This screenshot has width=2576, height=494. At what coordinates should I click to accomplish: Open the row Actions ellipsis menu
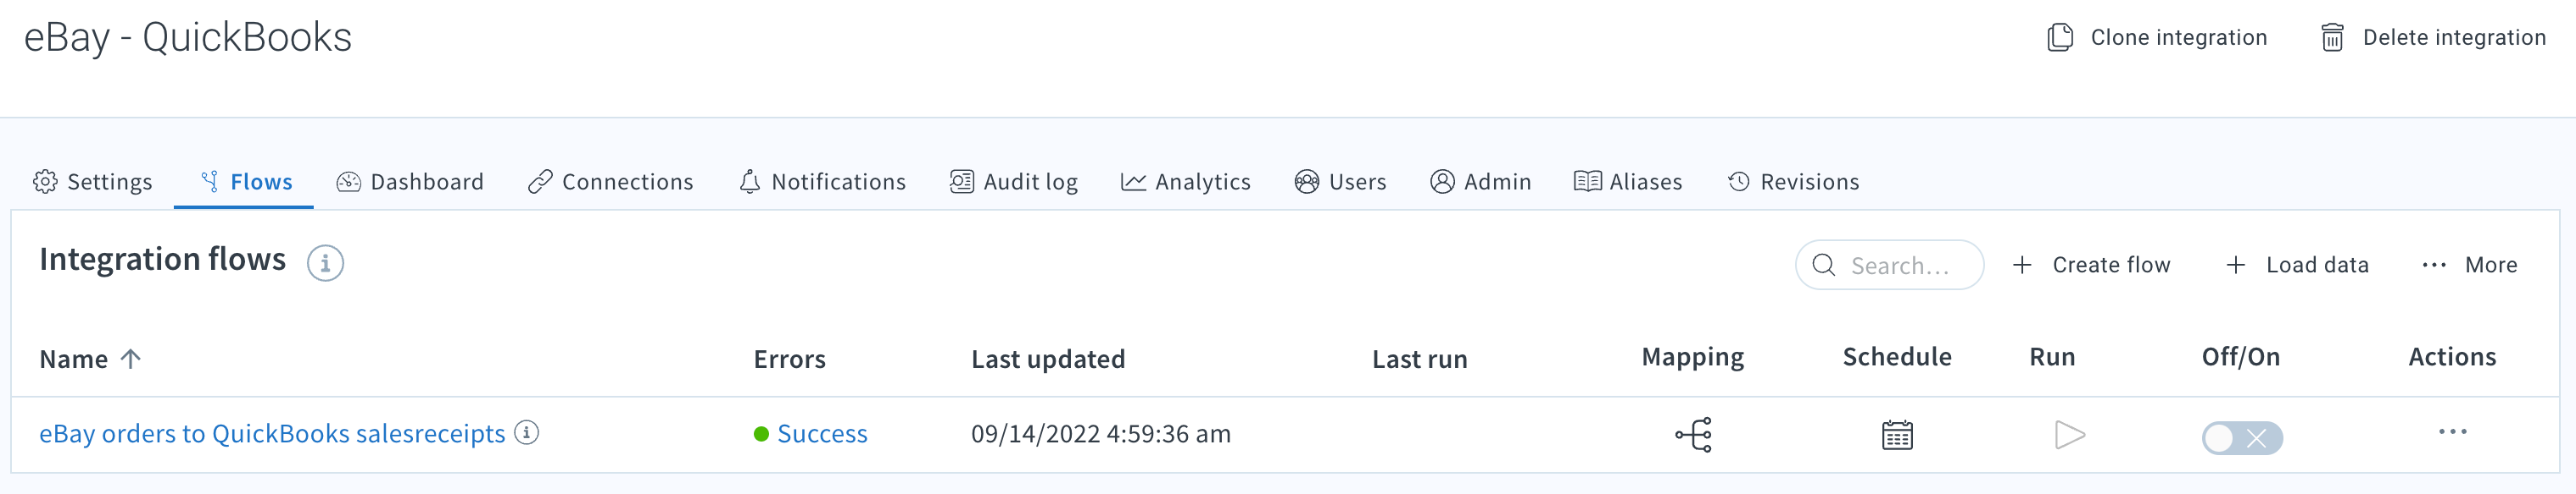click(x=2452, y=432)
